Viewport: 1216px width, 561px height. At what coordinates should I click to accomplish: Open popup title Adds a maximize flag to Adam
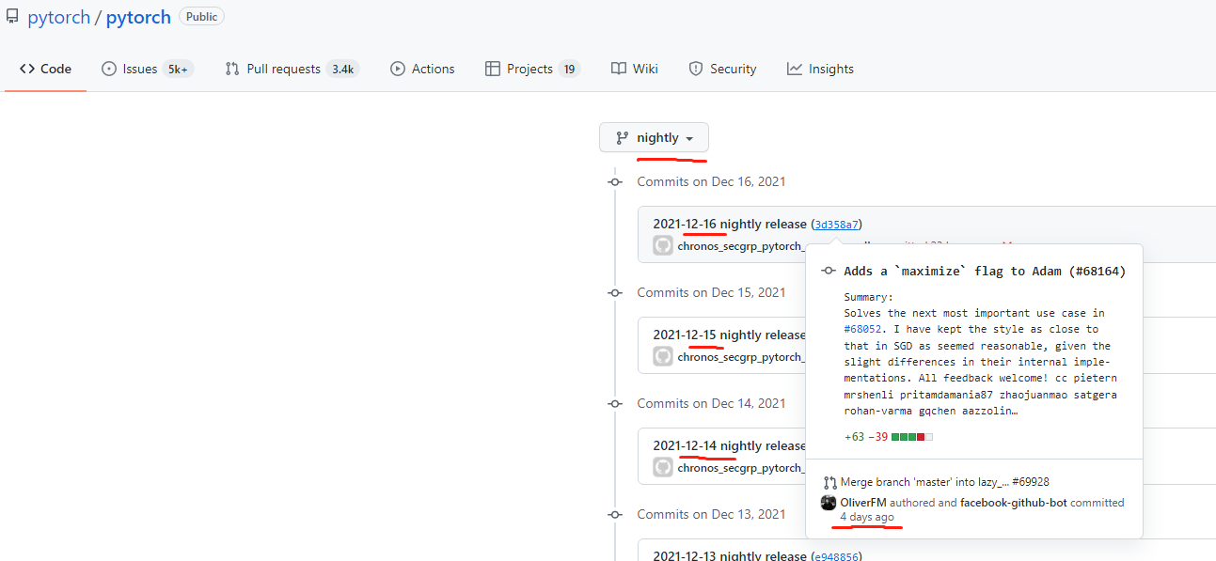click(x=985, y=271)
